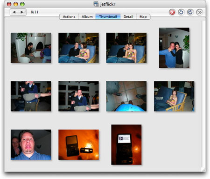Click the 8/11 photo counter text

click(35, 12)
